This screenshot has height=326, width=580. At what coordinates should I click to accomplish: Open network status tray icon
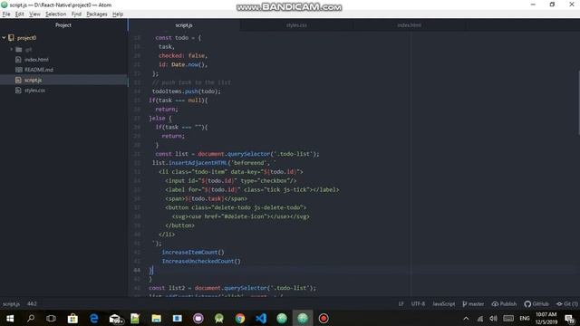(480, 318)
